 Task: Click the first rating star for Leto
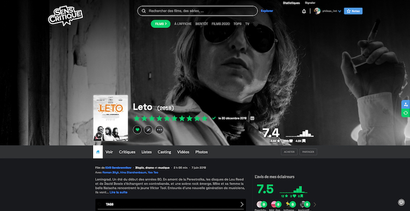tap(137, 119)
